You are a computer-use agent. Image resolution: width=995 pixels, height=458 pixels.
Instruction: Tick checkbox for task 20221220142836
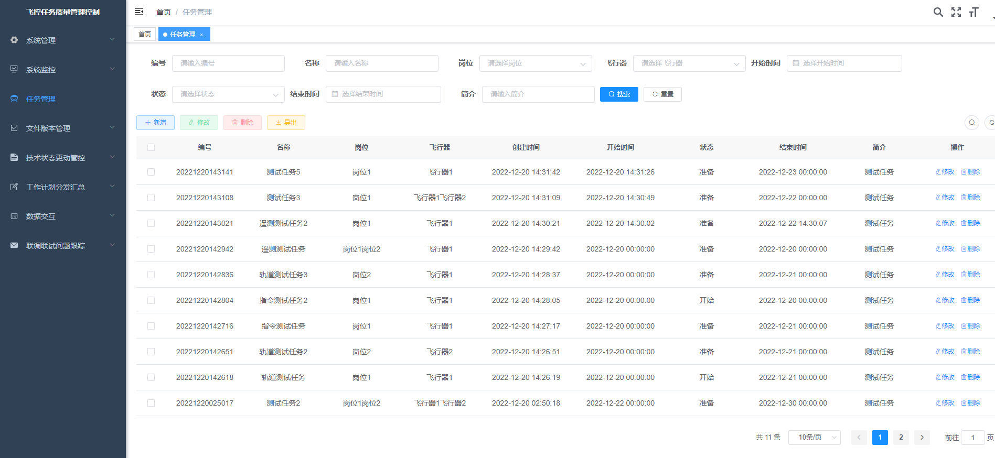point(151,275)
